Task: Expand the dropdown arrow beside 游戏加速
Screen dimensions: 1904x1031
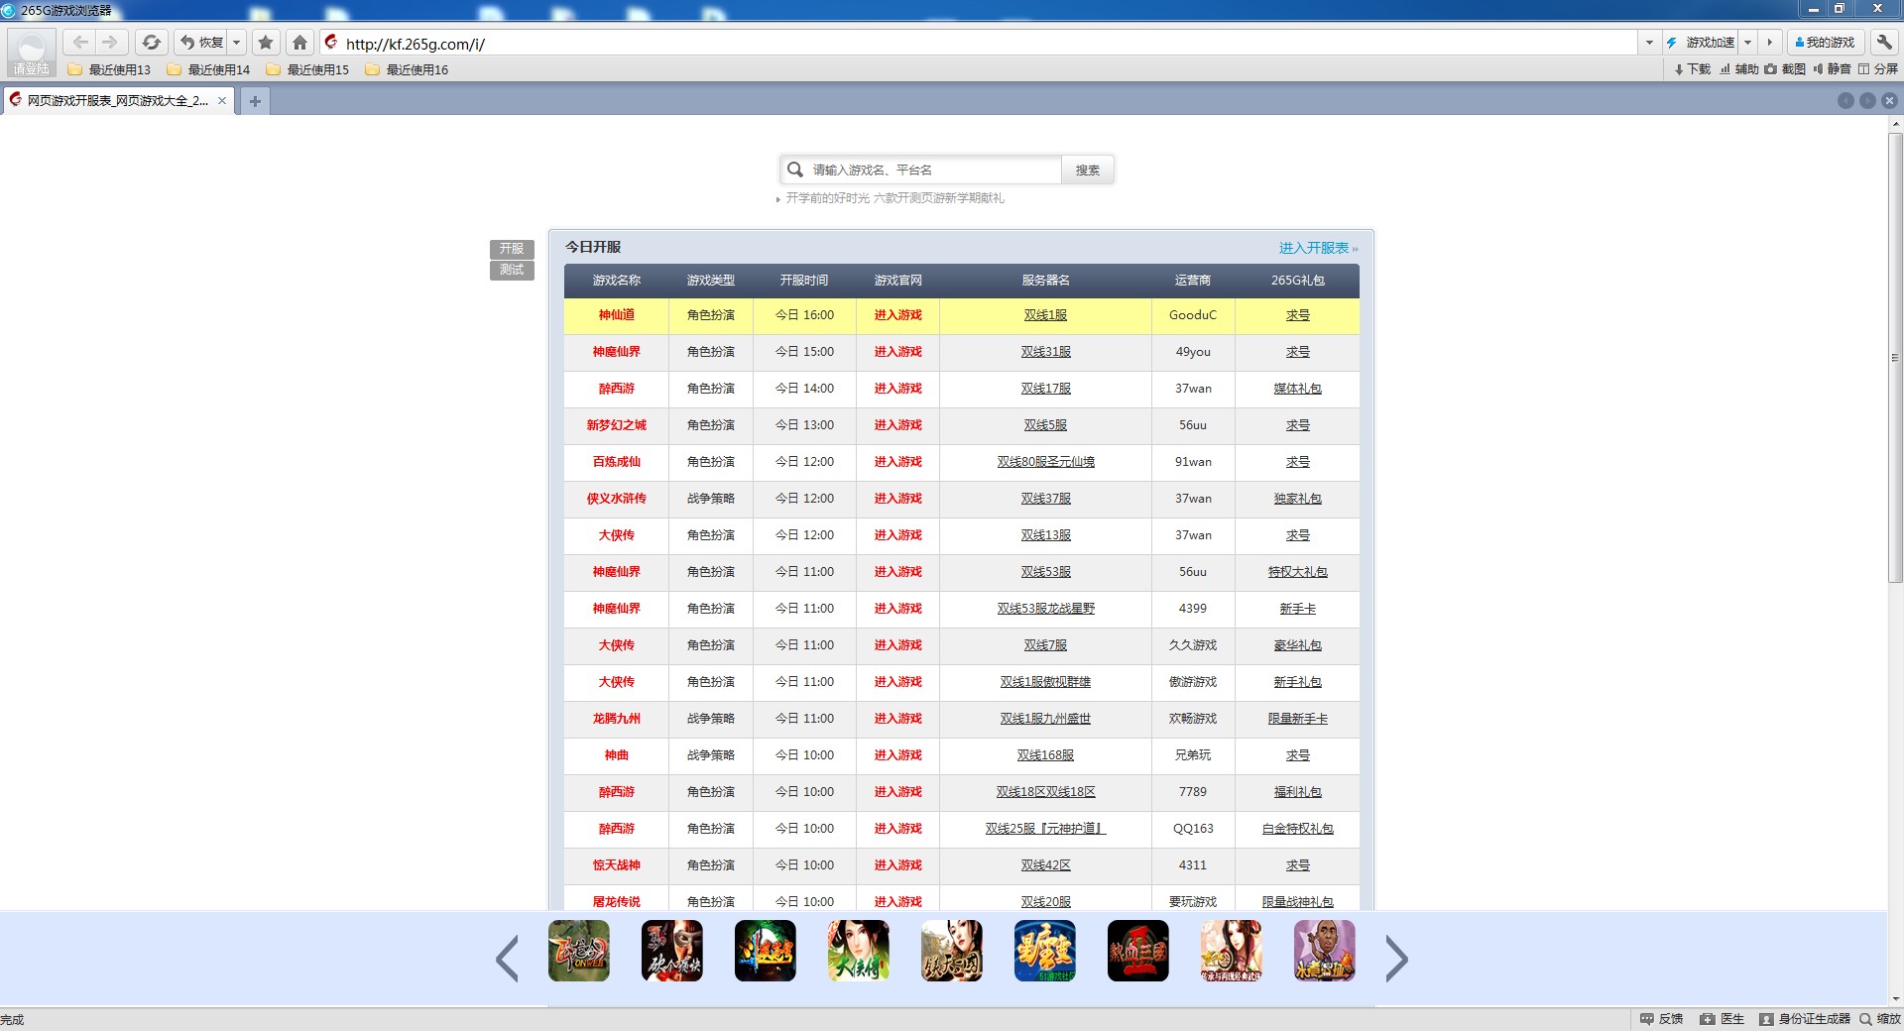Action: [1747, 43]
